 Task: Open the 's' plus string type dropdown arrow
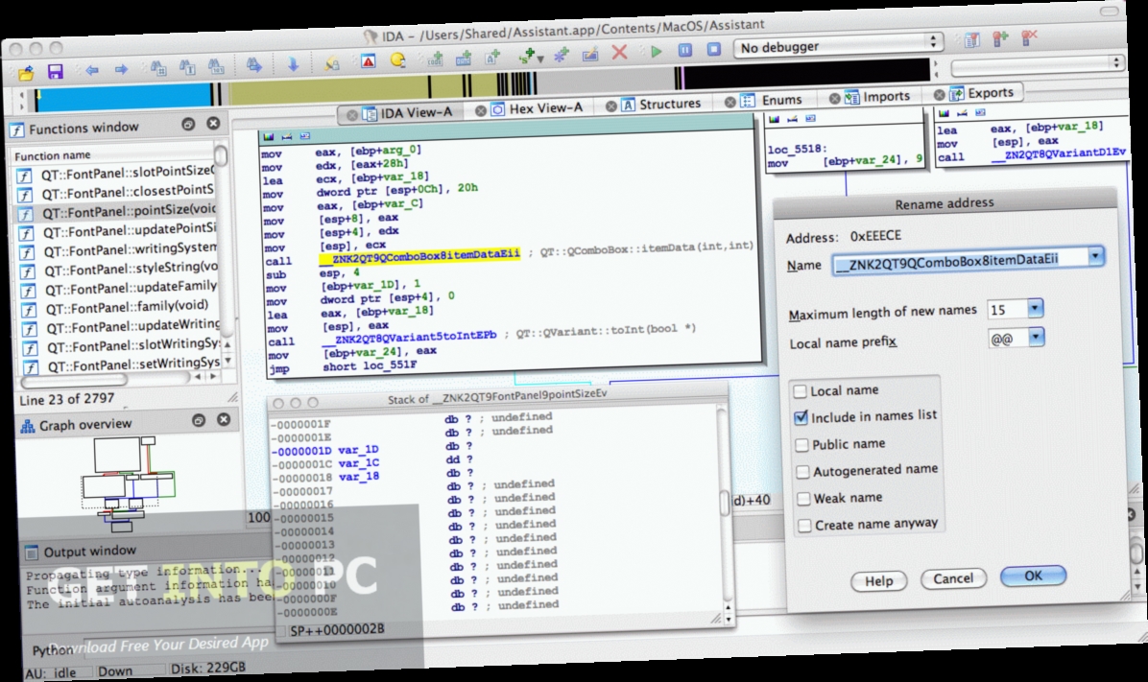(540, 59)
